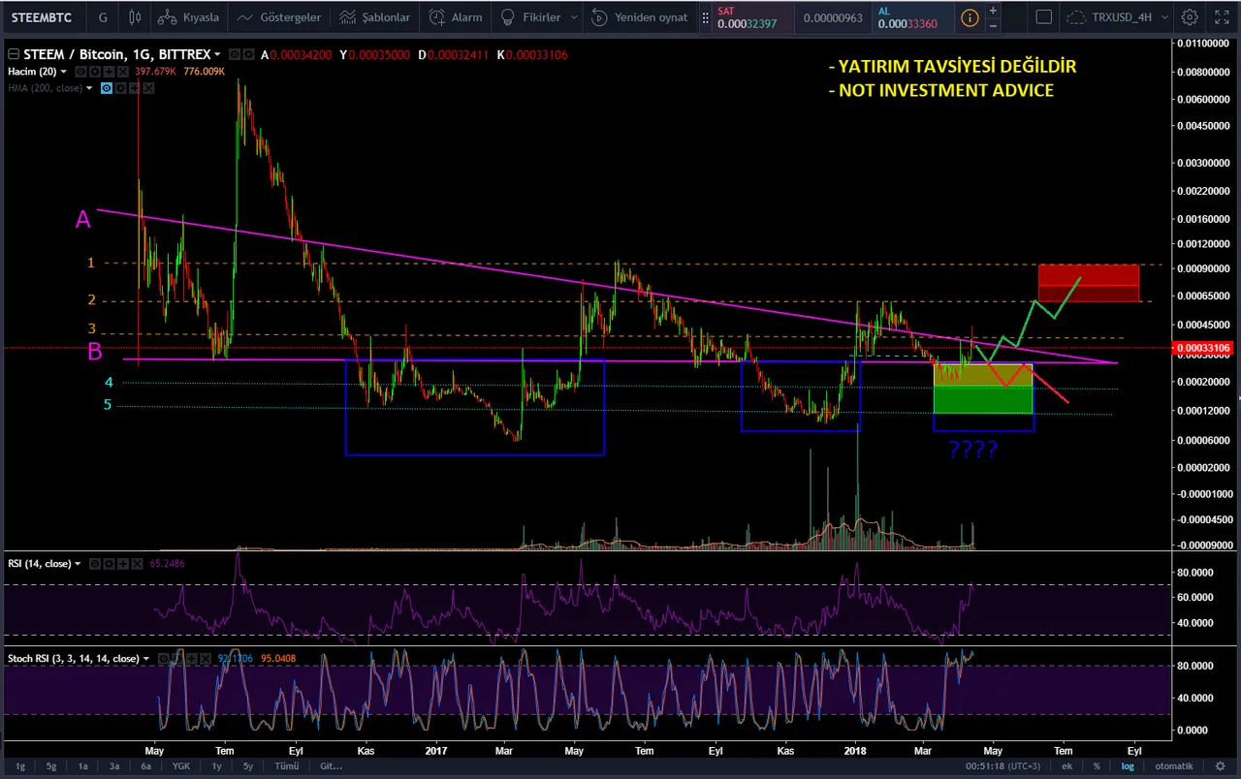The width and height of the screenshot is (1241, 779).
Task: Toggle otomatik auto scale
Action: (1174, 765)
